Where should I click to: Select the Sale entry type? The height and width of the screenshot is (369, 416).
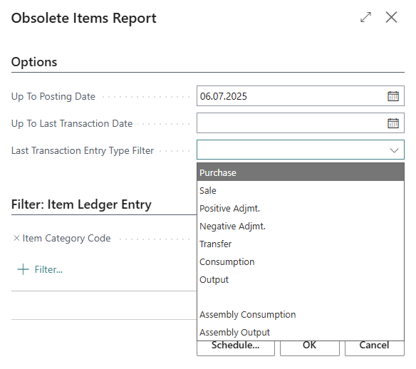pos(301,190)
